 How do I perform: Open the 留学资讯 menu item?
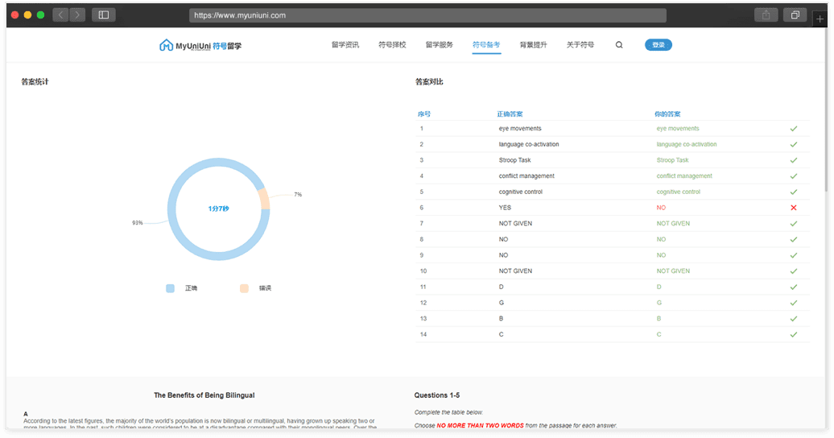coord(345,45)
